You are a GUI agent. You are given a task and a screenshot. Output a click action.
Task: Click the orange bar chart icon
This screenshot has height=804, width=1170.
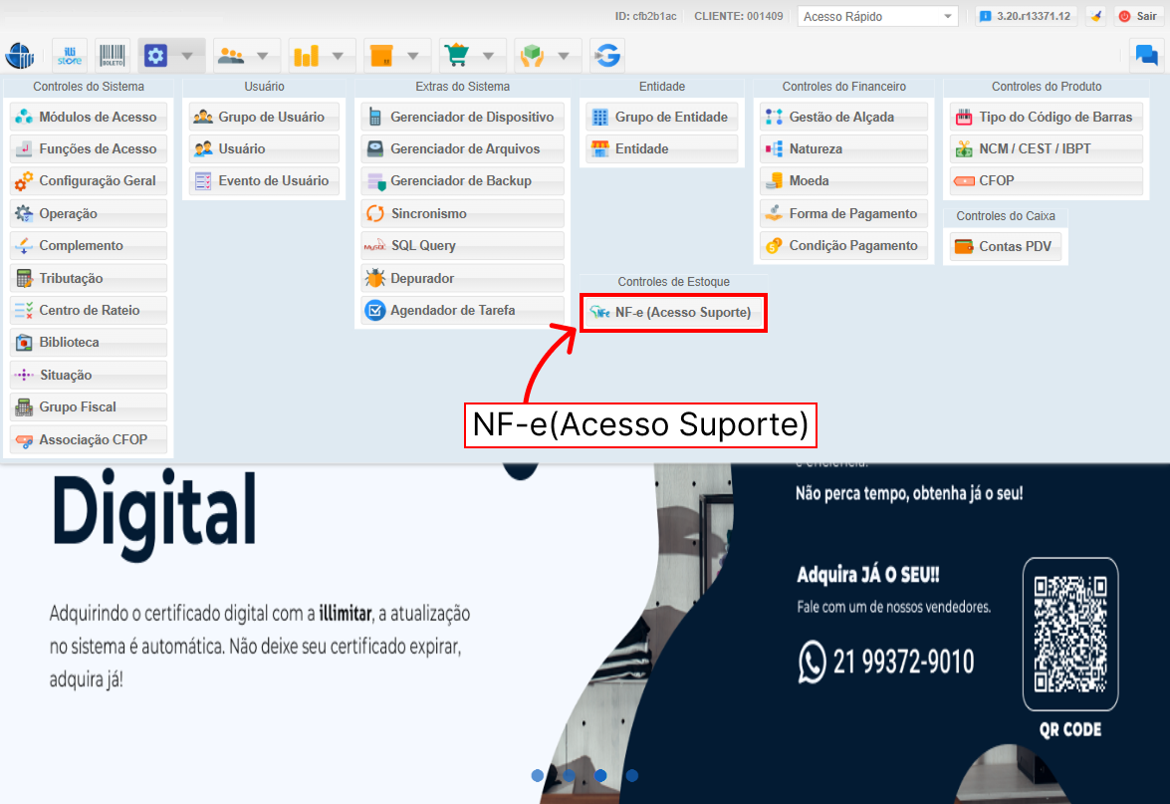(306, 56)
